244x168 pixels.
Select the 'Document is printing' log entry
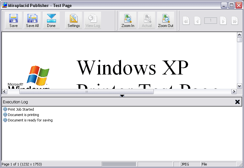(23, 115)
